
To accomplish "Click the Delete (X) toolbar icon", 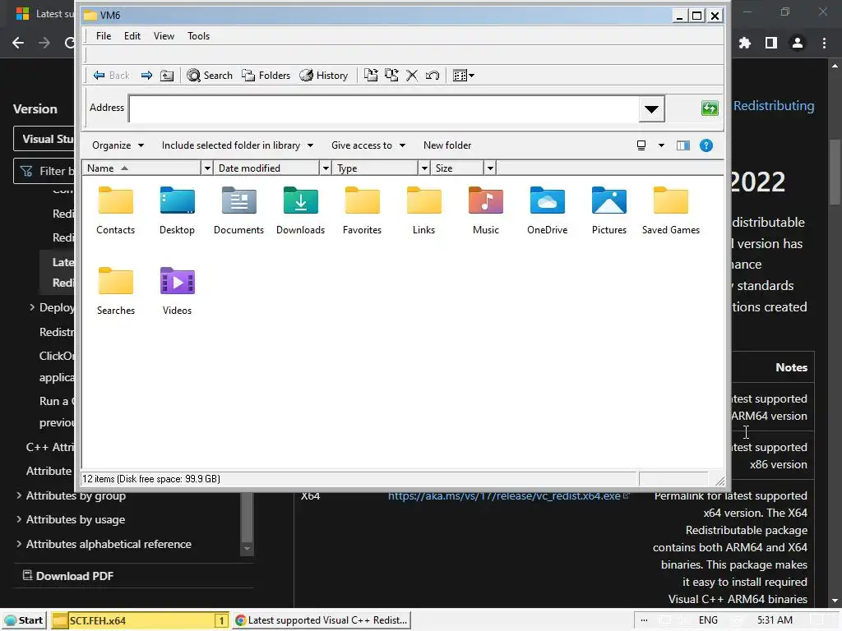I will tap(412, 76).
